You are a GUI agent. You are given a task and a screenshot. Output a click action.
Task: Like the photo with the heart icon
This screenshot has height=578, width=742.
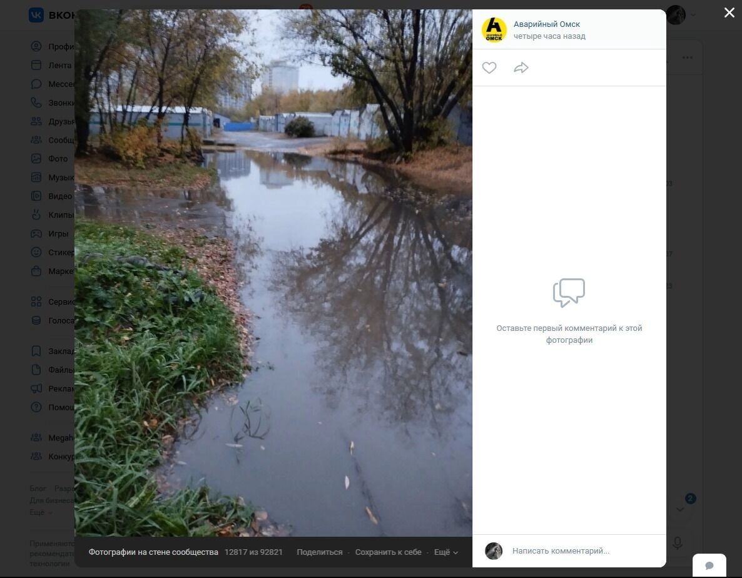pyautogui.click(x=489, y=68)
